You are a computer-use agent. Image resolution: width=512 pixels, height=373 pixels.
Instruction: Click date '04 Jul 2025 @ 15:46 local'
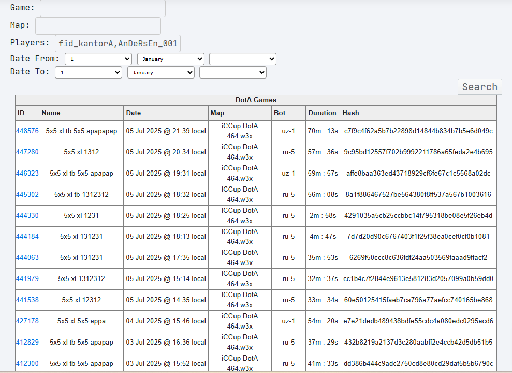(166, 321)
